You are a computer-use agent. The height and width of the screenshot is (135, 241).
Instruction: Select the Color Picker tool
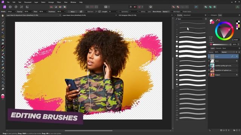point(3,22)
